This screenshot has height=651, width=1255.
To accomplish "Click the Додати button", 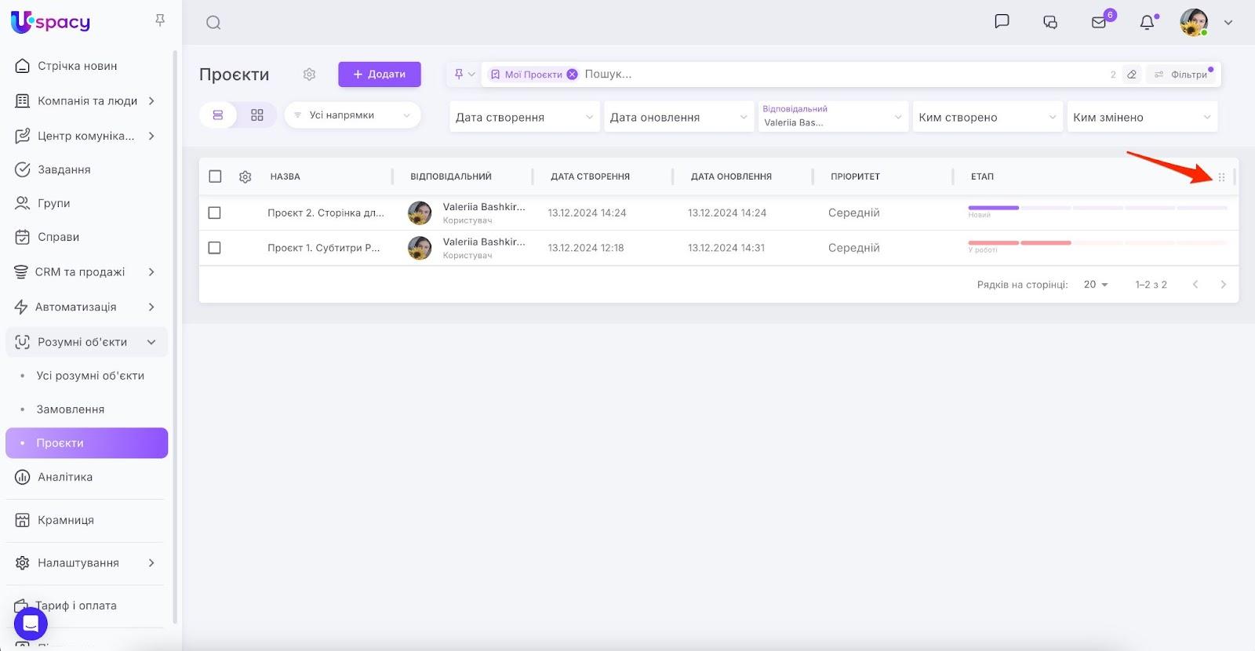I will [x=380, y=75].
